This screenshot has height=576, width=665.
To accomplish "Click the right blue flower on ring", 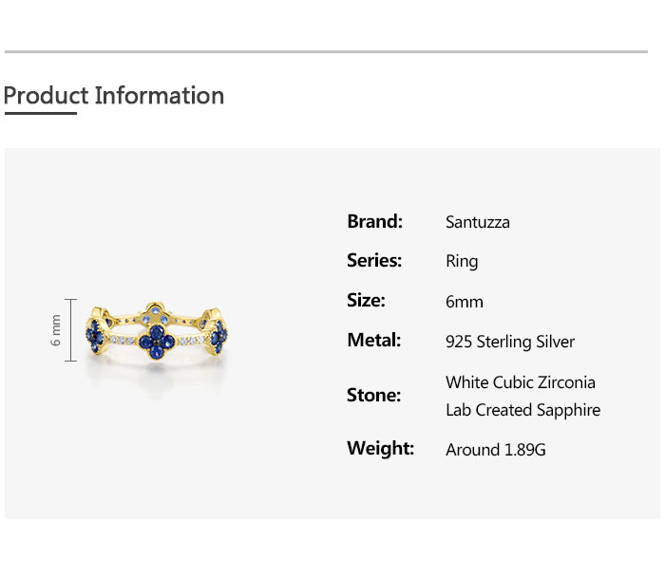I will [218, 336].
